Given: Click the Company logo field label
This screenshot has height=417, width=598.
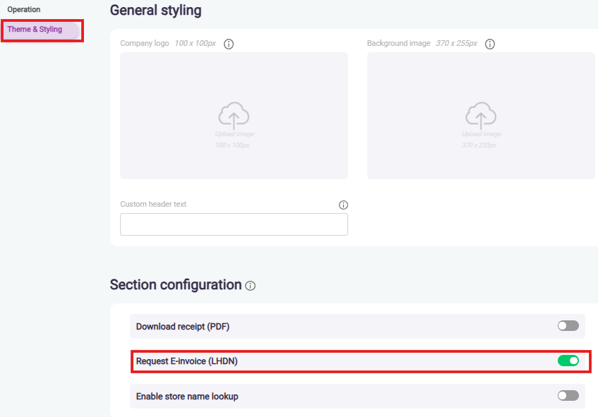Looking at the screenshot, I should (x=145, y=43).
